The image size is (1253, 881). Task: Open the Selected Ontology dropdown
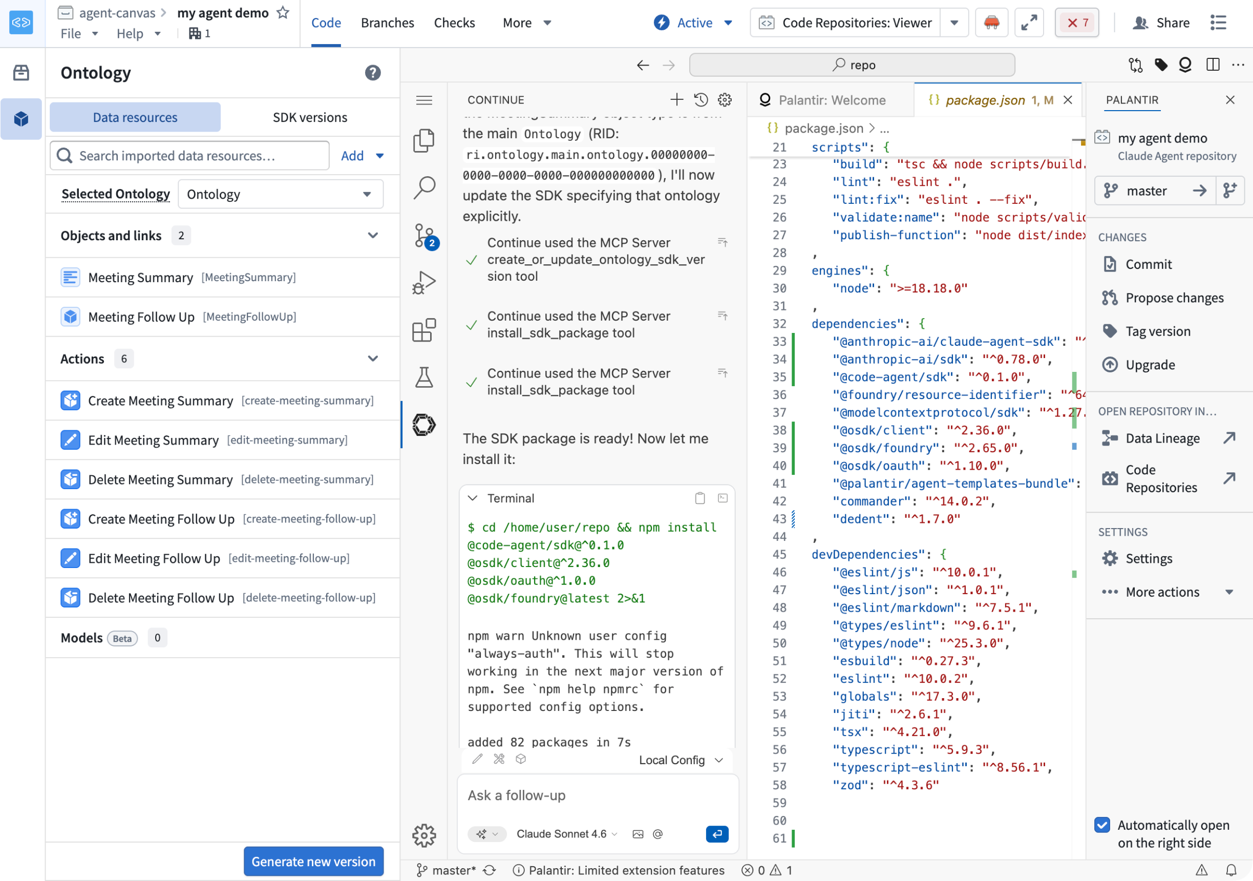pos(281,194)
